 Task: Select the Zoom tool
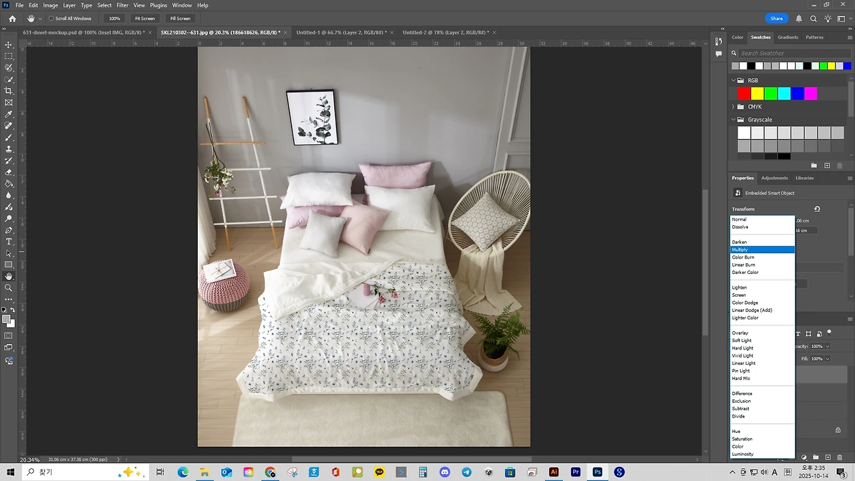coord(9,288)
